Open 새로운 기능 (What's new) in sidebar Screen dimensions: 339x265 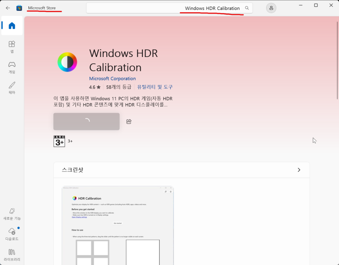12,213
